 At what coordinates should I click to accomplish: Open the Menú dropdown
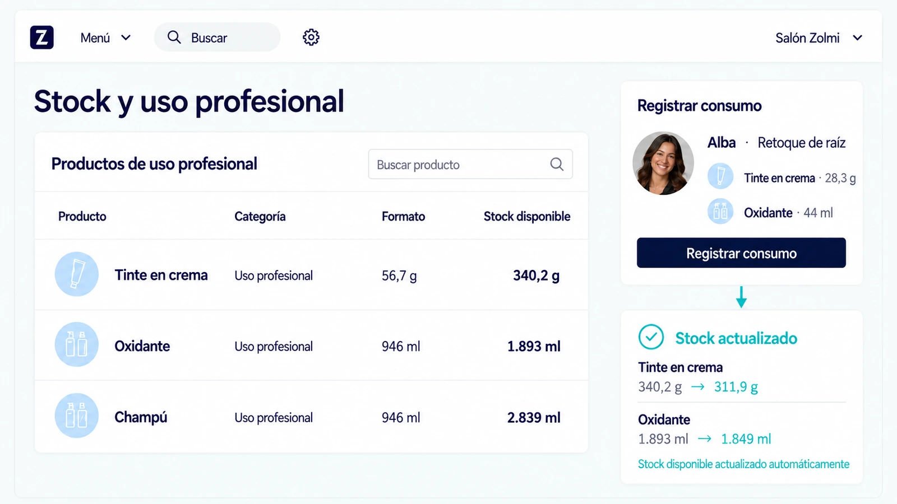(x=105, y=38)
